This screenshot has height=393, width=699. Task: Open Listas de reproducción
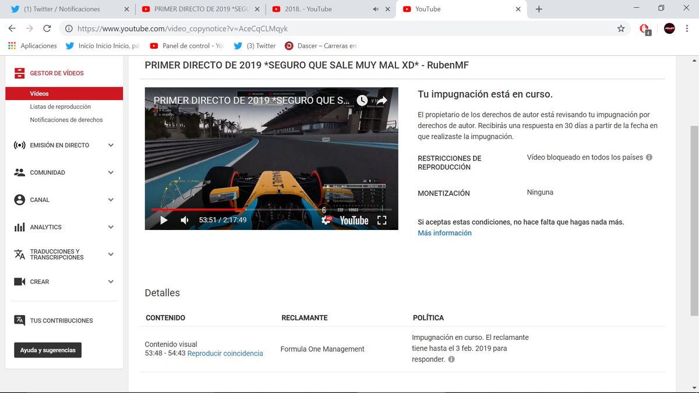pyautogui.click(x=61, y=107)
